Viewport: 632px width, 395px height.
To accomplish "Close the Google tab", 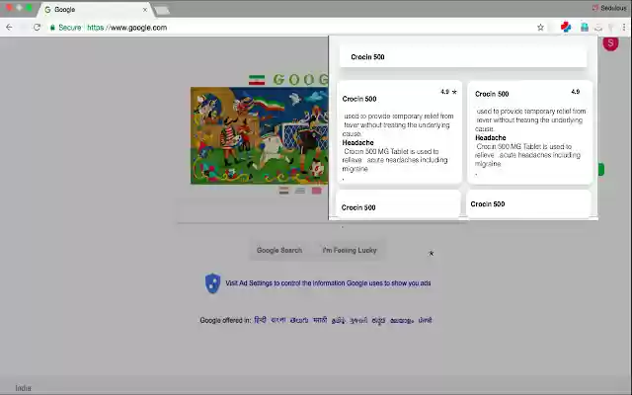I will [x=145, y=9].
